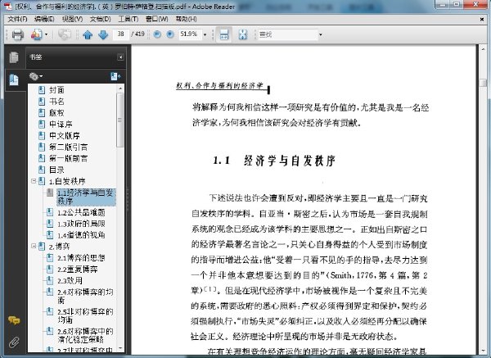Select bookmark 1.3政府的局限

point(81,224)
